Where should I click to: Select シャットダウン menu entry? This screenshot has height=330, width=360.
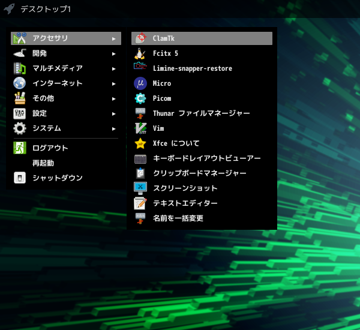pos(66,178)
